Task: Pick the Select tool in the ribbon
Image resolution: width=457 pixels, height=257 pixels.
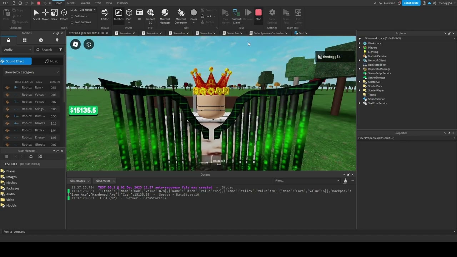Action: pos(36,15)
